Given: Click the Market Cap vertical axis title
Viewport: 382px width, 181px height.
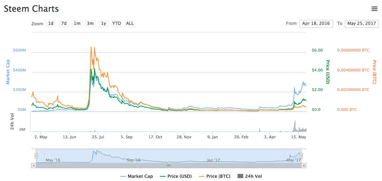Looking at the screenshot, I should click(8, 72).
